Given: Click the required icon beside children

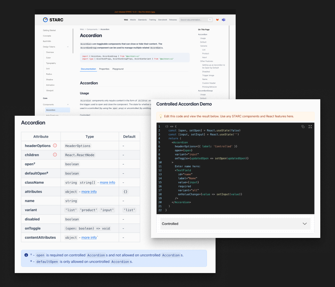Looking at the screenshot, I should point(55,155).
